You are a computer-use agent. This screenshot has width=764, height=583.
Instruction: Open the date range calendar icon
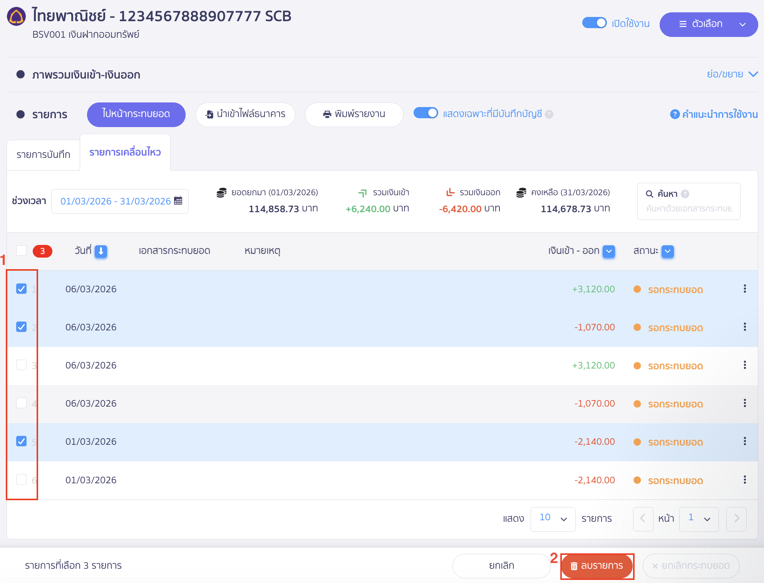click(x=178, y=201)
